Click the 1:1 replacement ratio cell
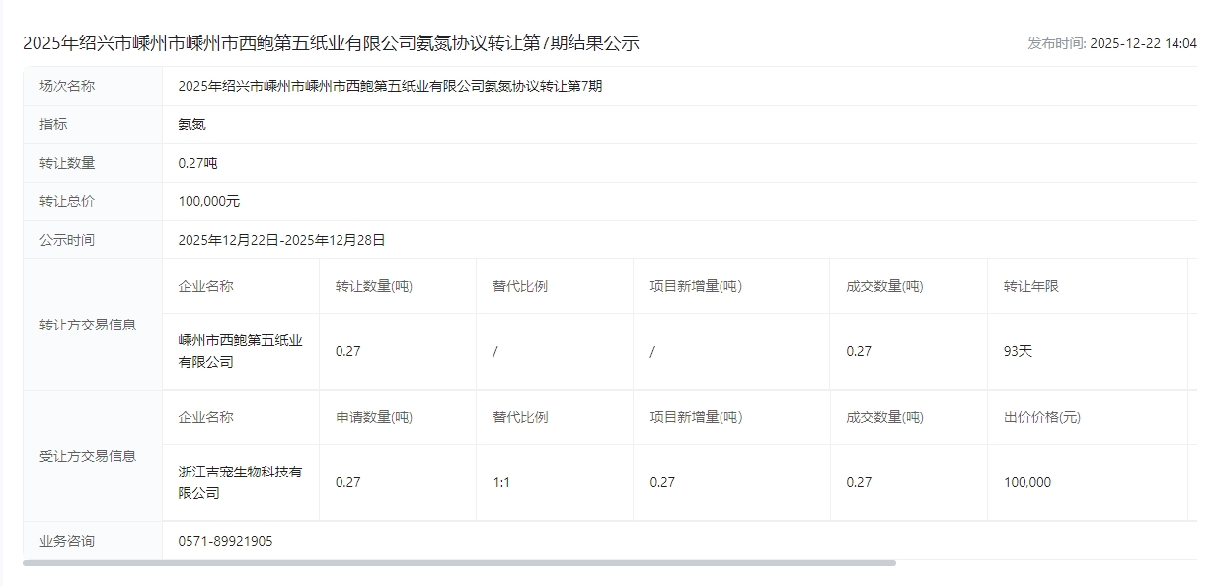Viewport: 1214px width, 586px height. pyautogui.click(x=501, y=482)
